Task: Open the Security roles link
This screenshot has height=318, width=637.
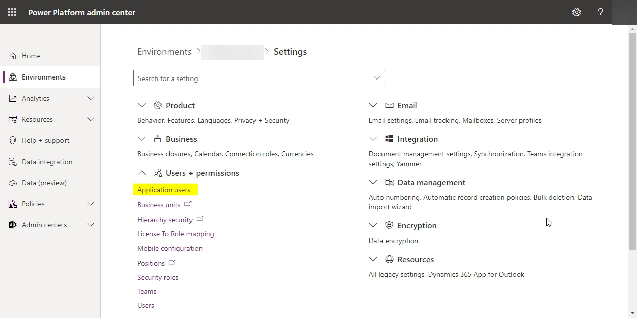Action: pos(158,277)
